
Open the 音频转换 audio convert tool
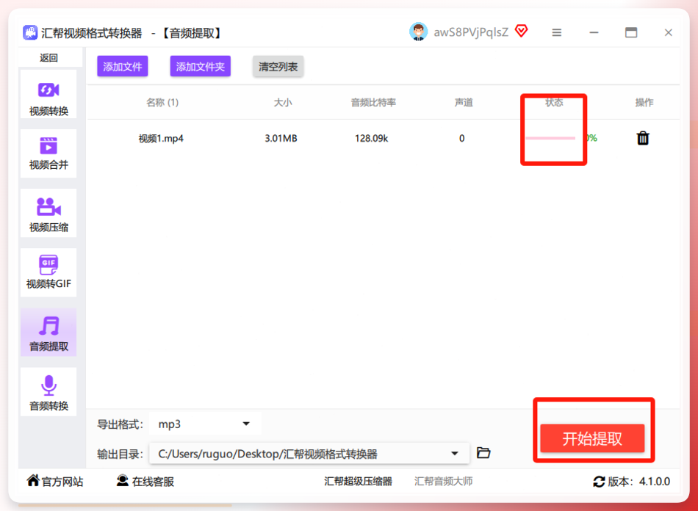pos(48,392)
